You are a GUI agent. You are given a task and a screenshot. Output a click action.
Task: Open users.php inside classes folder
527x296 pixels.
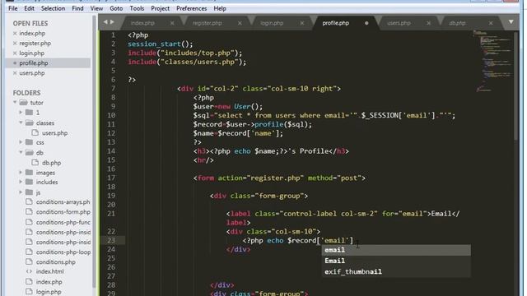[55, 133]
